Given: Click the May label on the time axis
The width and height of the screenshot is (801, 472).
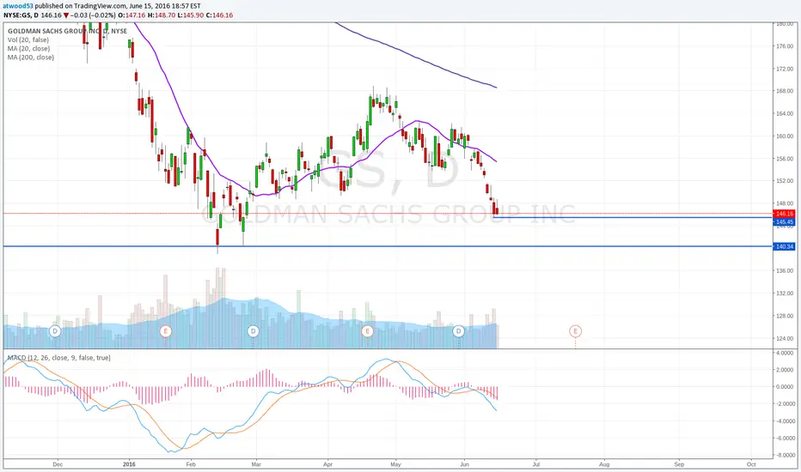Looking at the screenshot, I should [396, 464].
